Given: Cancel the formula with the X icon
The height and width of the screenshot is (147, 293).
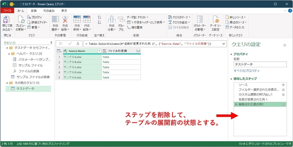Looking at the screenshot, I should pos(60,44).
